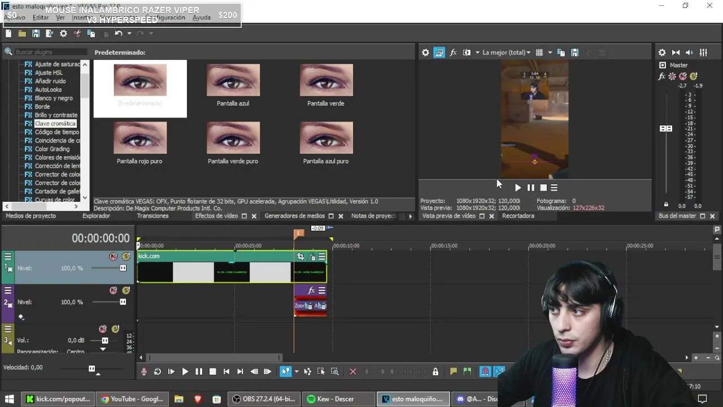Solo track 2 video
Viewport: 723px width, 407px height.
point(126,291)
